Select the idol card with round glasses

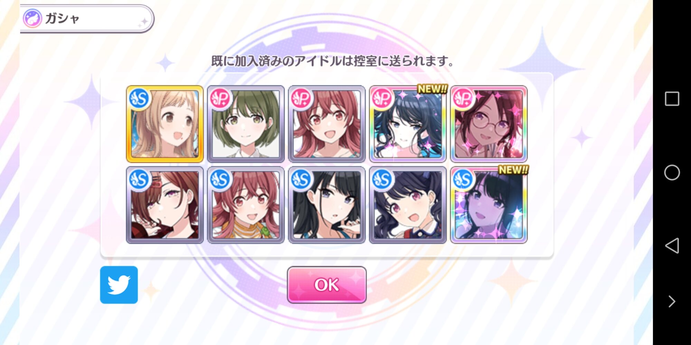tap(489, 124)
